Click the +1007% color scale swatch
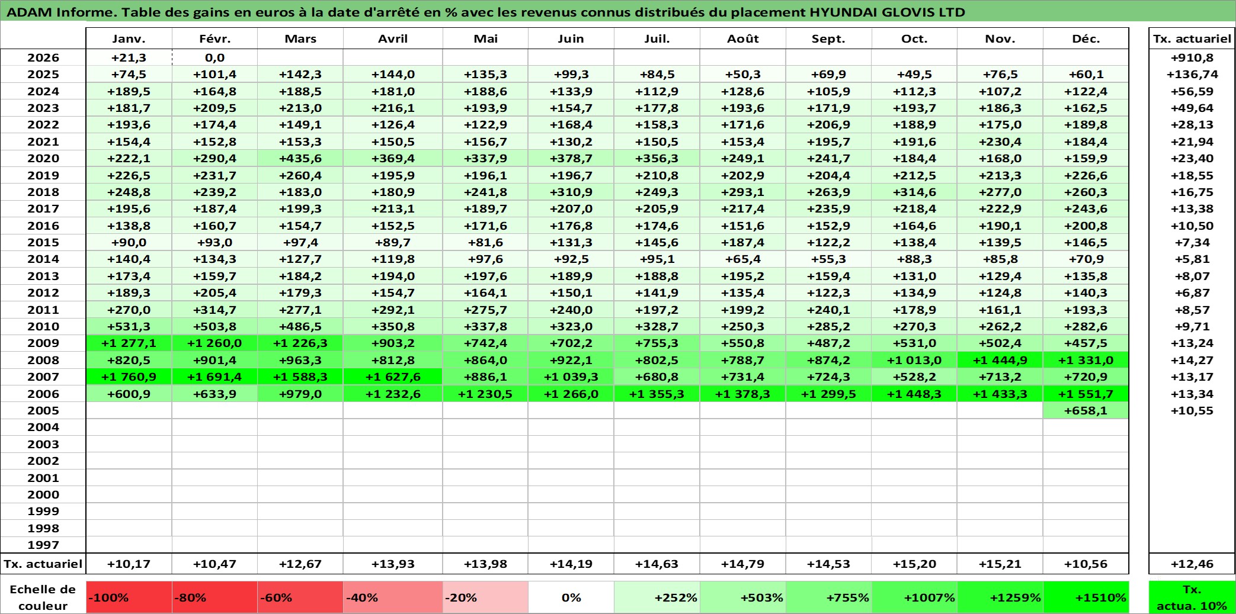 (x=914, y=597)
